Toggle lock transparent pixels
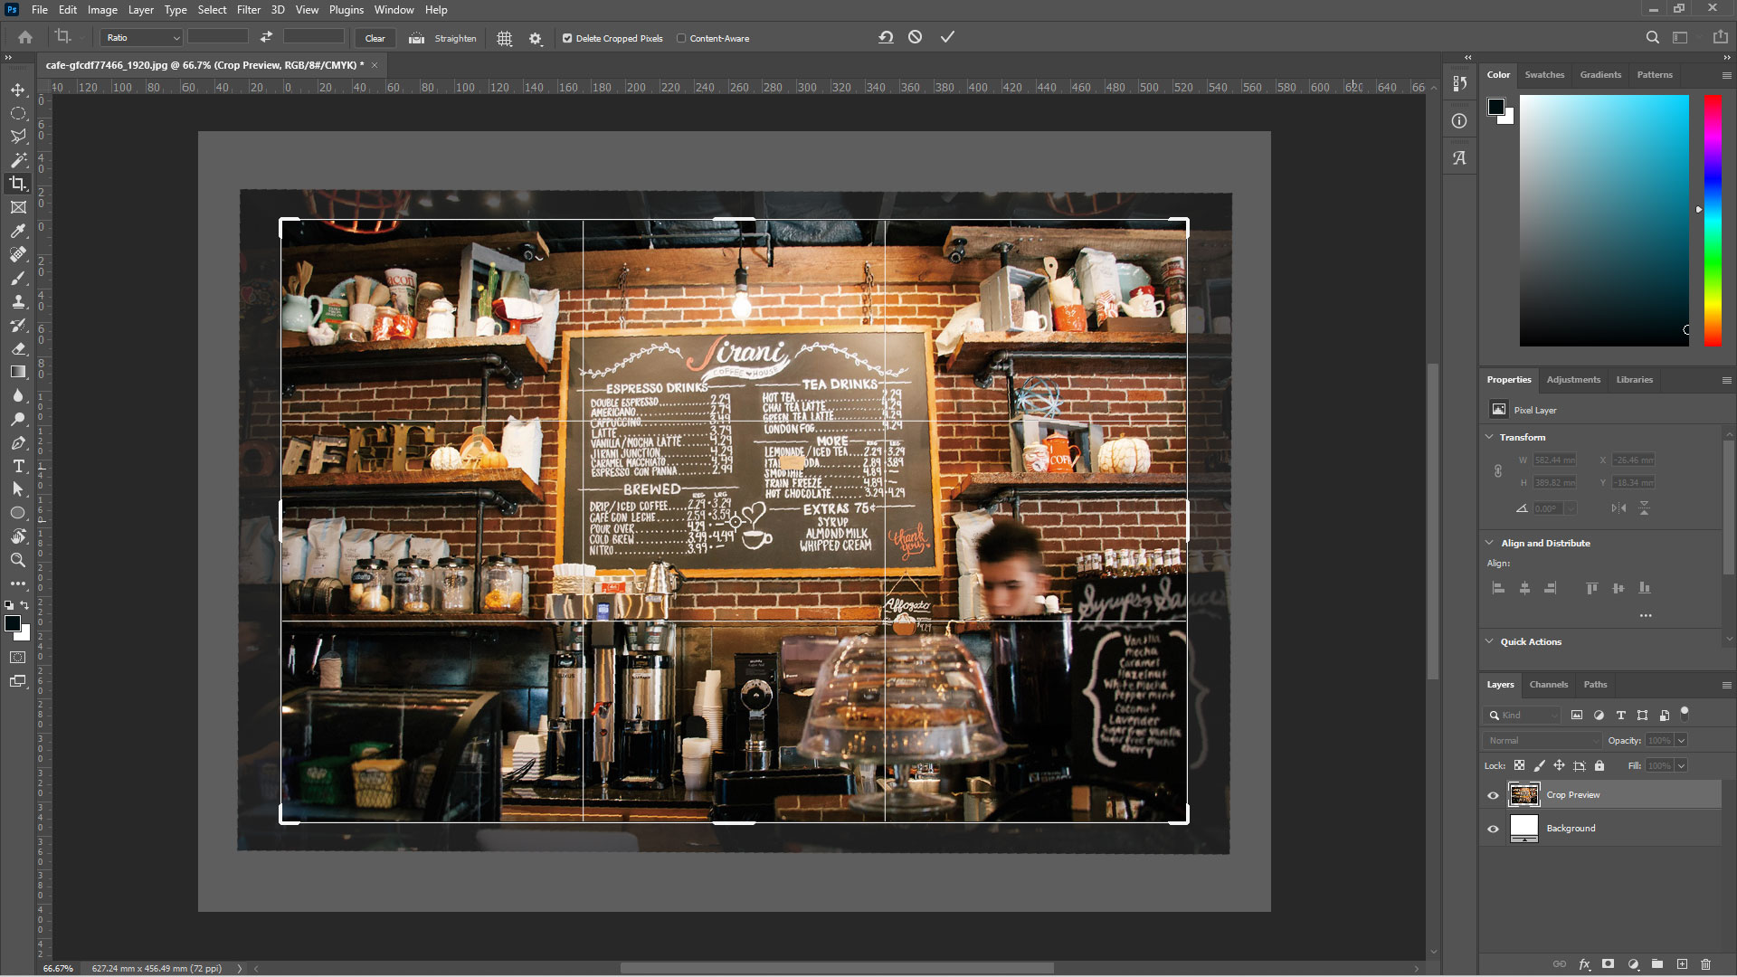The height and width of the screenshot is (977, 1737). click(x=1520, y=765)
